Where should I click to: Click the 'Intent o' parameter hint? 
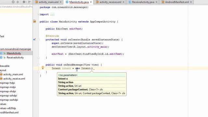[x=92, y=79]
